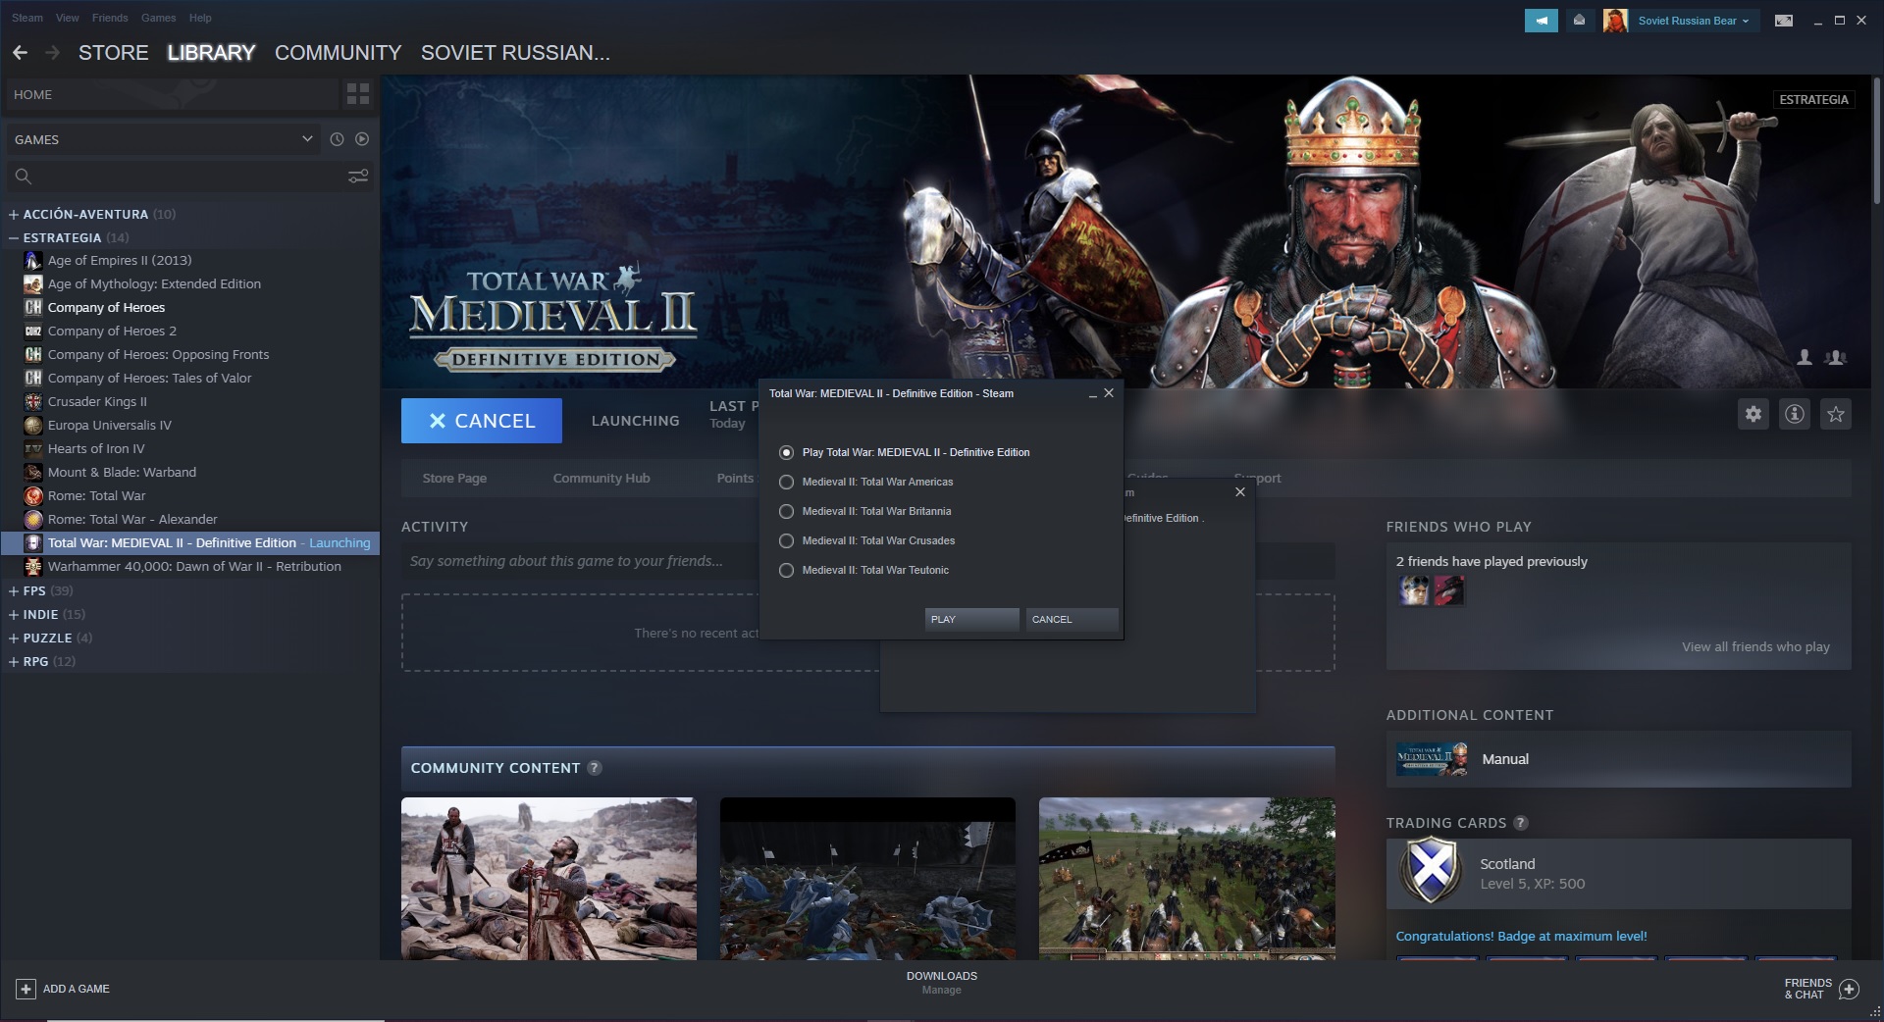Open DOWNLOADS Manage
The image size is (1884, 1022).
(942, 983)
